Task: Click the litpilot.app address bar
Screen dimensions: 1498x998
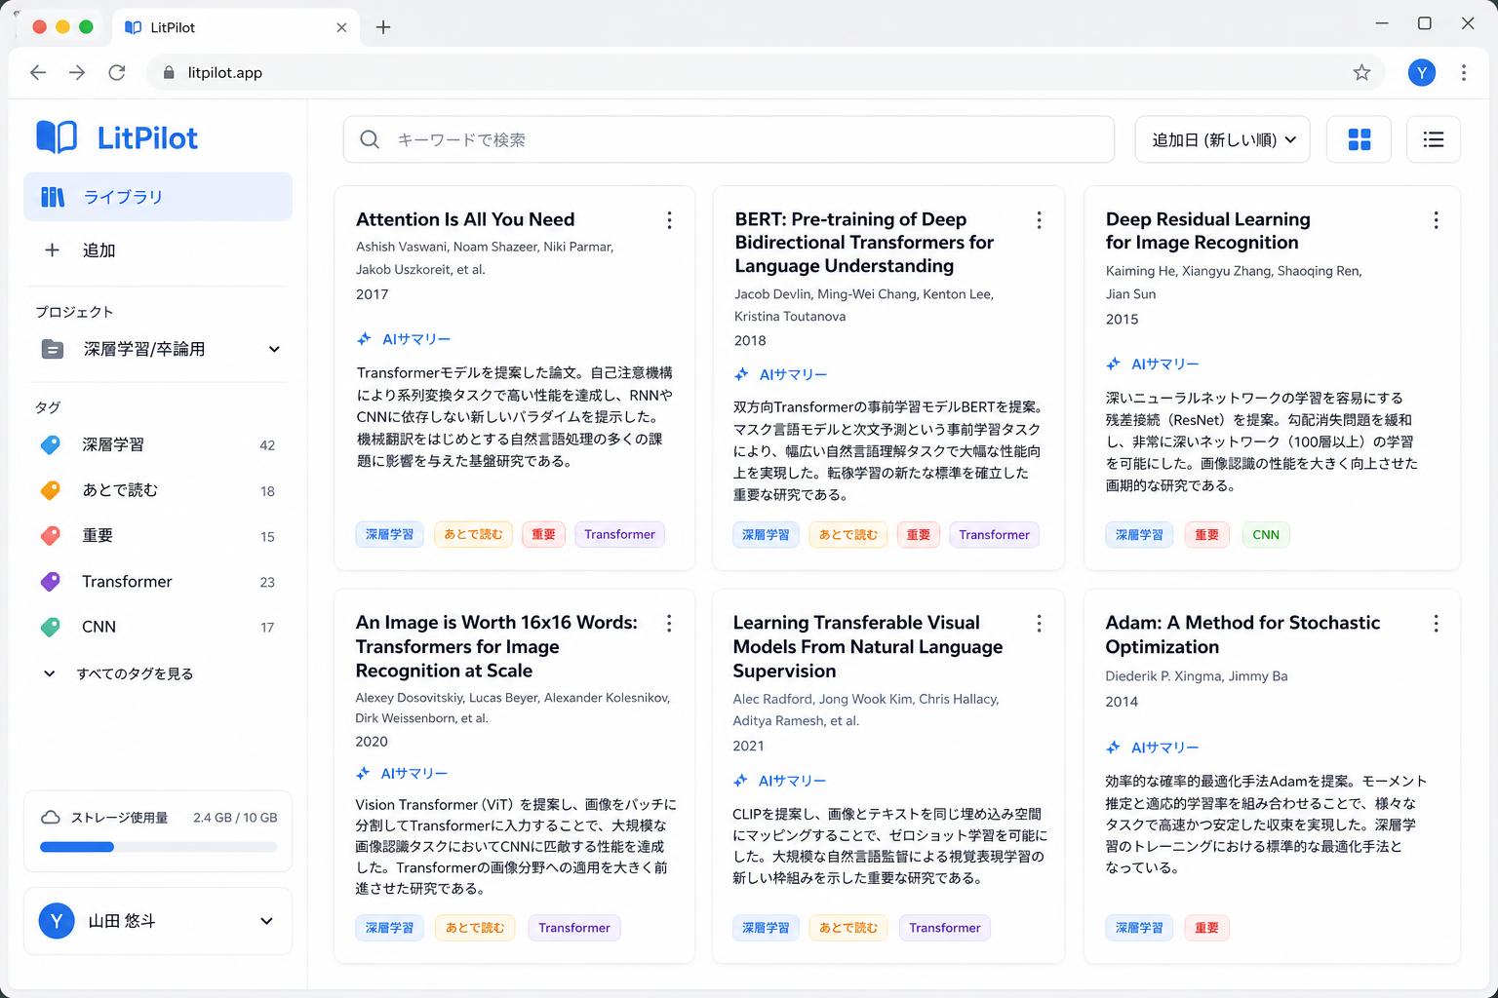Action: point(766,72)
